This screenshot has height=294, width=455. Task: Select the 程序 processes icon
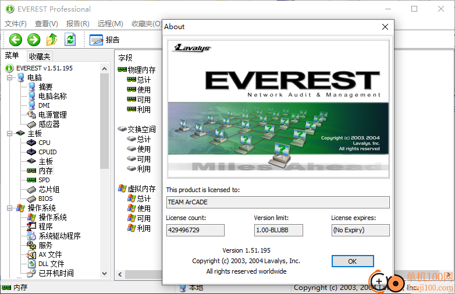(x=31, y=226)
